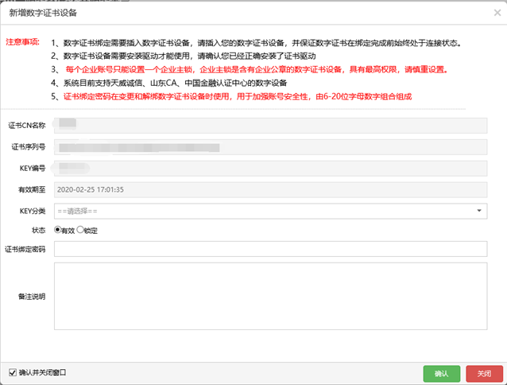The width and height of the screenshot is (507, 385).
Task: Close the dialog with the top-right X icon
Action: coord(497,13)
